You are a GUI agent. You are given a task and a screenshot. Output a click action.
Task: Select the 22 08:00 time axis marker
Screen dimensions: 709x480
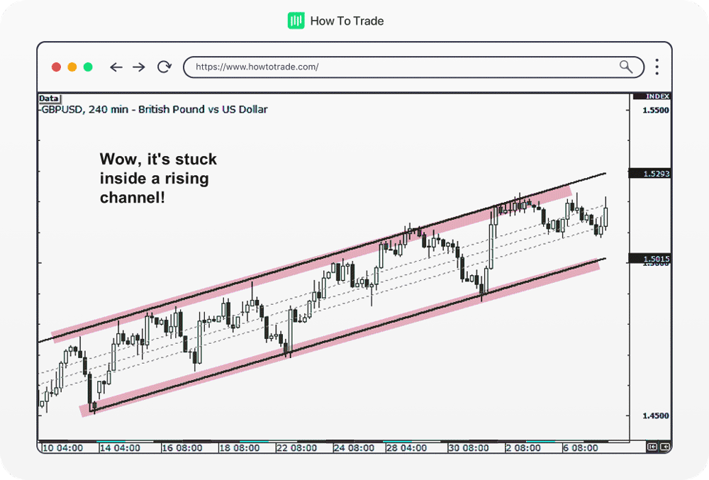tap(297, 448)
